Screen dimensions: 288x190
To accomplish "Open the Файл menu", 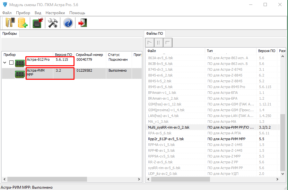I will point(7,13).
